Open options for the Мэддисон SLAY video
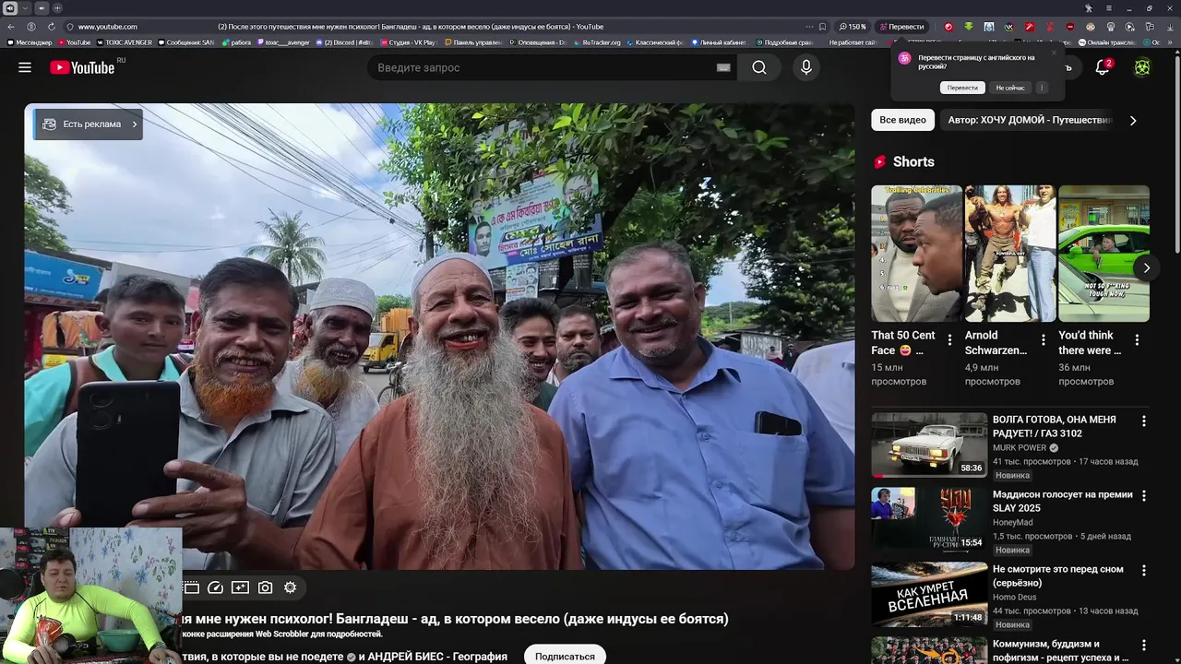 (x=1144, y=495)
